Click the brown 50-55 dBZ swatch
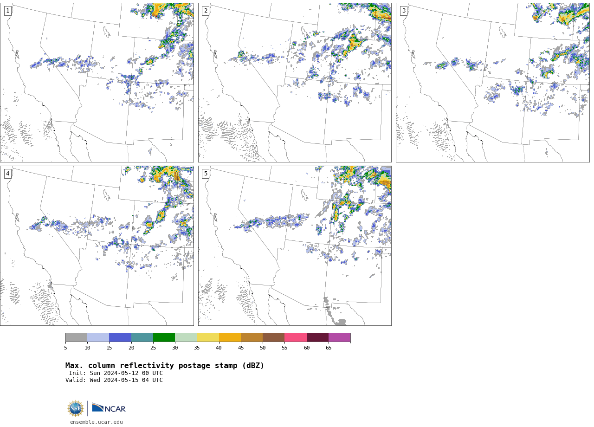Image resolution: width=594 pixels, height=427 pixels. [x=274, y=337]
